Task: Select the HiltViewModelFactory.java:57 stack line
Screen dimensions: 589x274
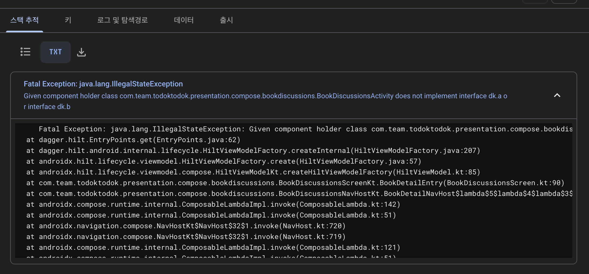Action: point(224,161)
